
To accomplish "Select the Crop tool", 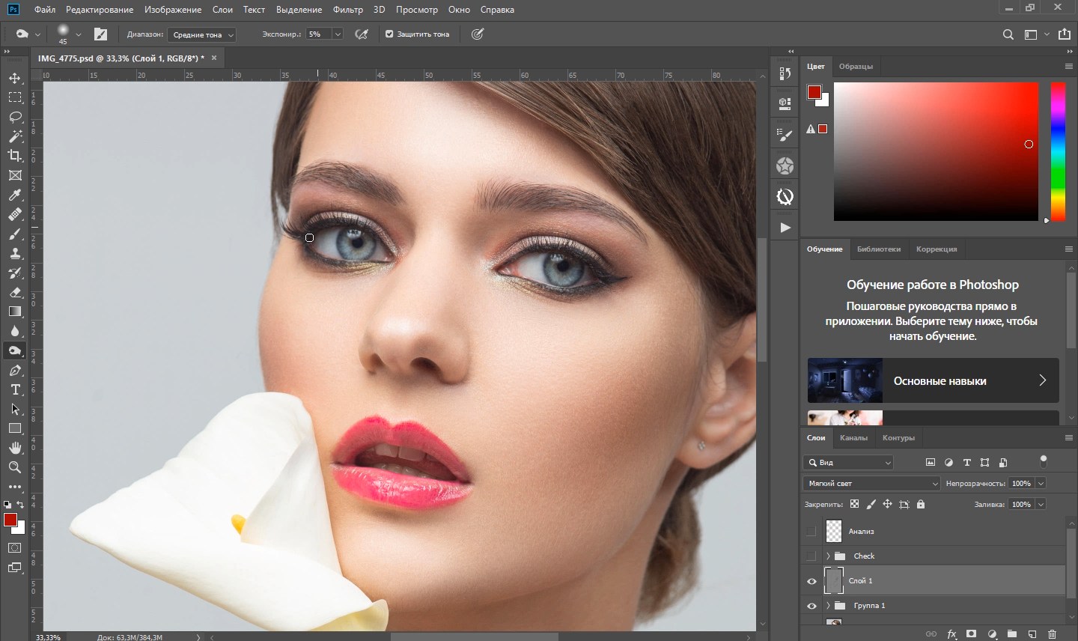I will point(15,156).
